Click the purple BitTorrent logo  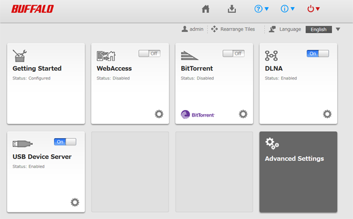(198, 114)
